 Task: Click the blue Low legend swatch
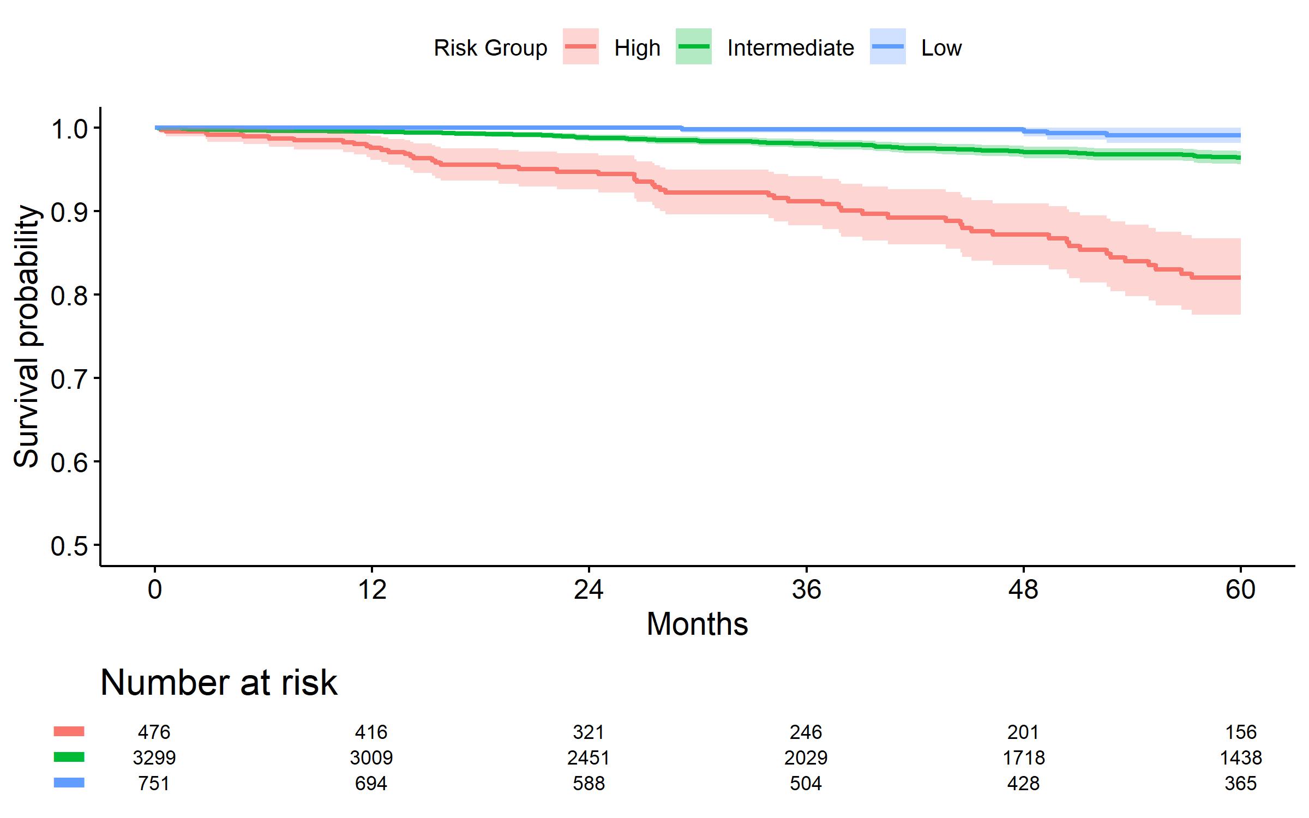tap(887, 47)
